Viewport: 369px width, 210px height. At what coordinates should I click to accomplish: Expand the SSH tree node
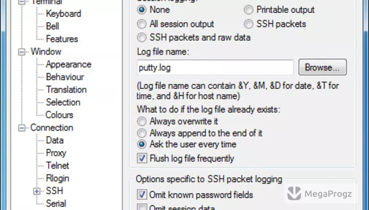point(37,191)
